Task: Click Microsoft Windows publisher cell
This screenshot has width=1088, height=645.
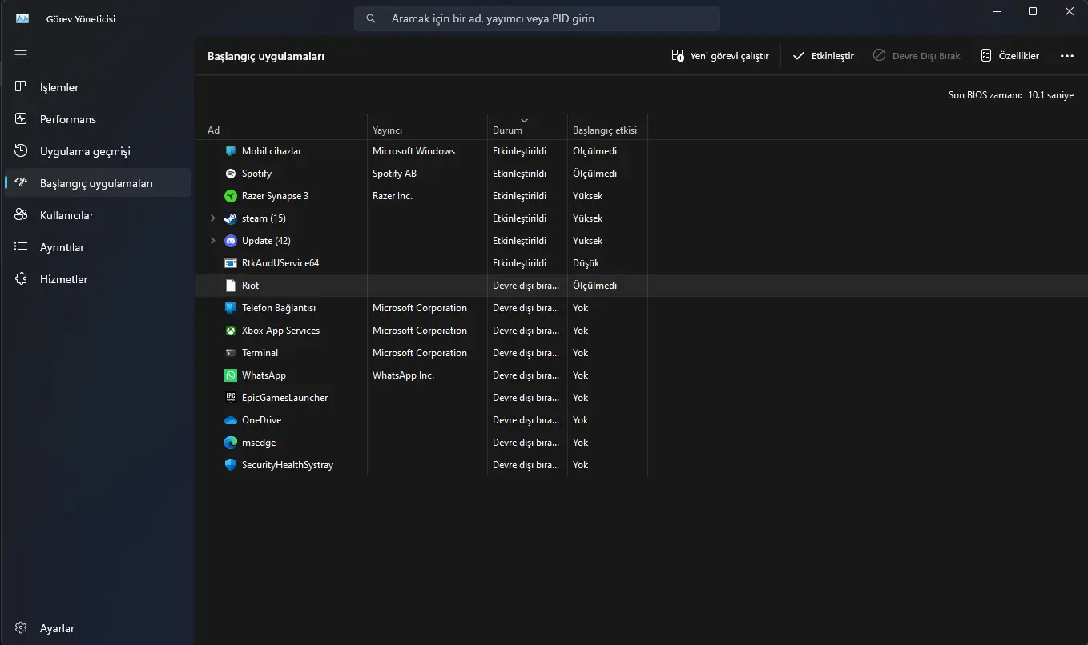Action: [413, 151]
